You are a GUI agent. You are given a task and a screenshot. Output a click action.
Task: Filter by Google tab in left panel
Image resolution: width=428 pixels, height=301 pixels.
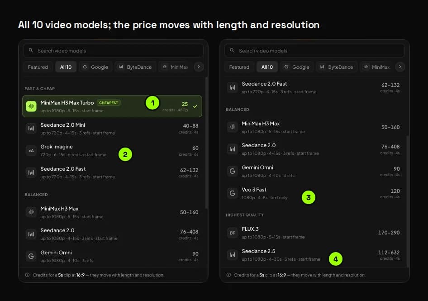tap(95, 67)
